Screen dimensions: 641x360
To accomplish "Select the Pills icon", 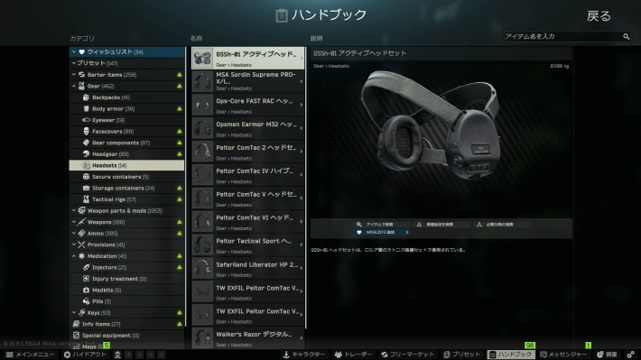I will [86, 301].
